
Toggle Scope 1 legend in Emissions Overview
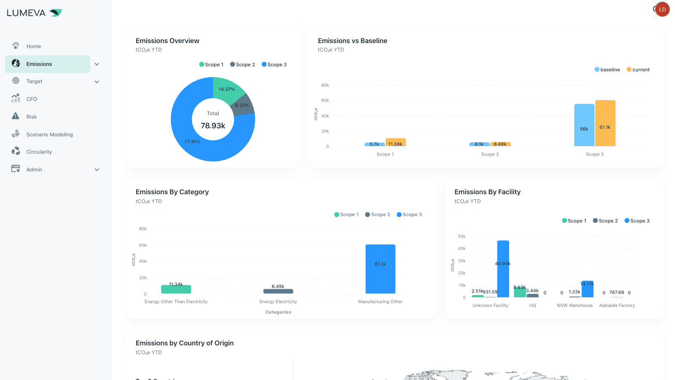click(x=211, y=65)
